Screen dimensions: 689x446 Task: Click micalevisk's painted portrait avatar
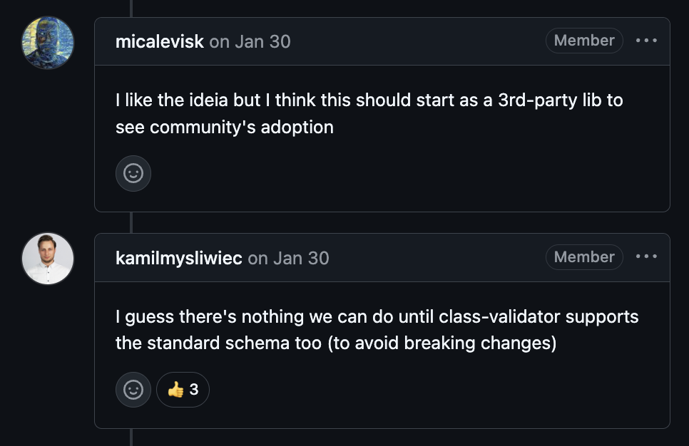(x=48, y=43)
